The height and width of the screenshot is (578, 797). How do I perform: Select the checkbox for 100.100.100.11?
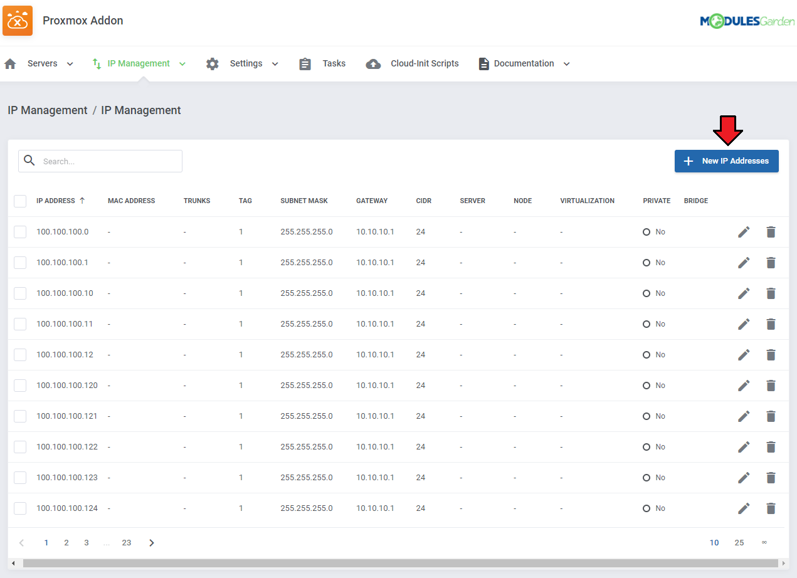20,324
